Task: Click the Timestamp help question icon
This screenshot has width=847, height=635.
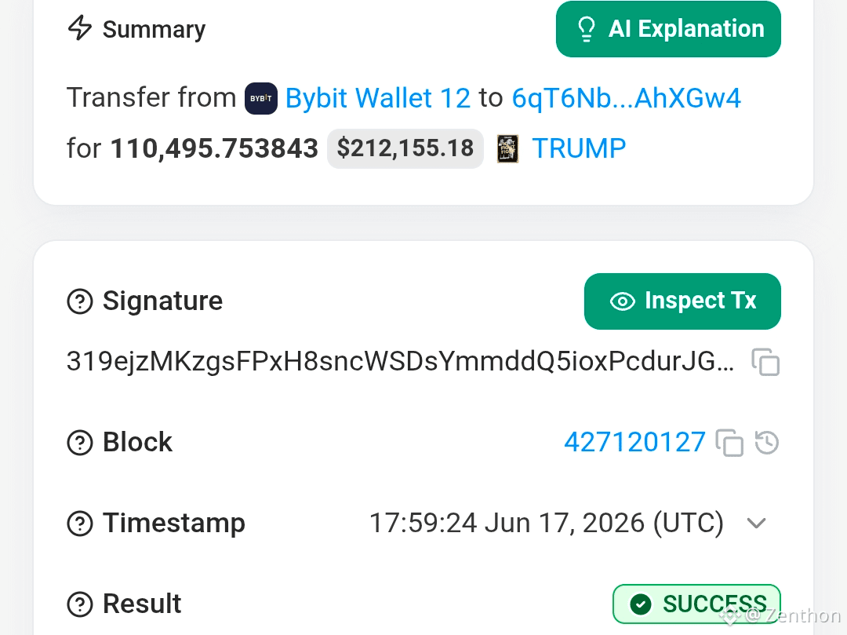Action: click(x=80, y=523)
